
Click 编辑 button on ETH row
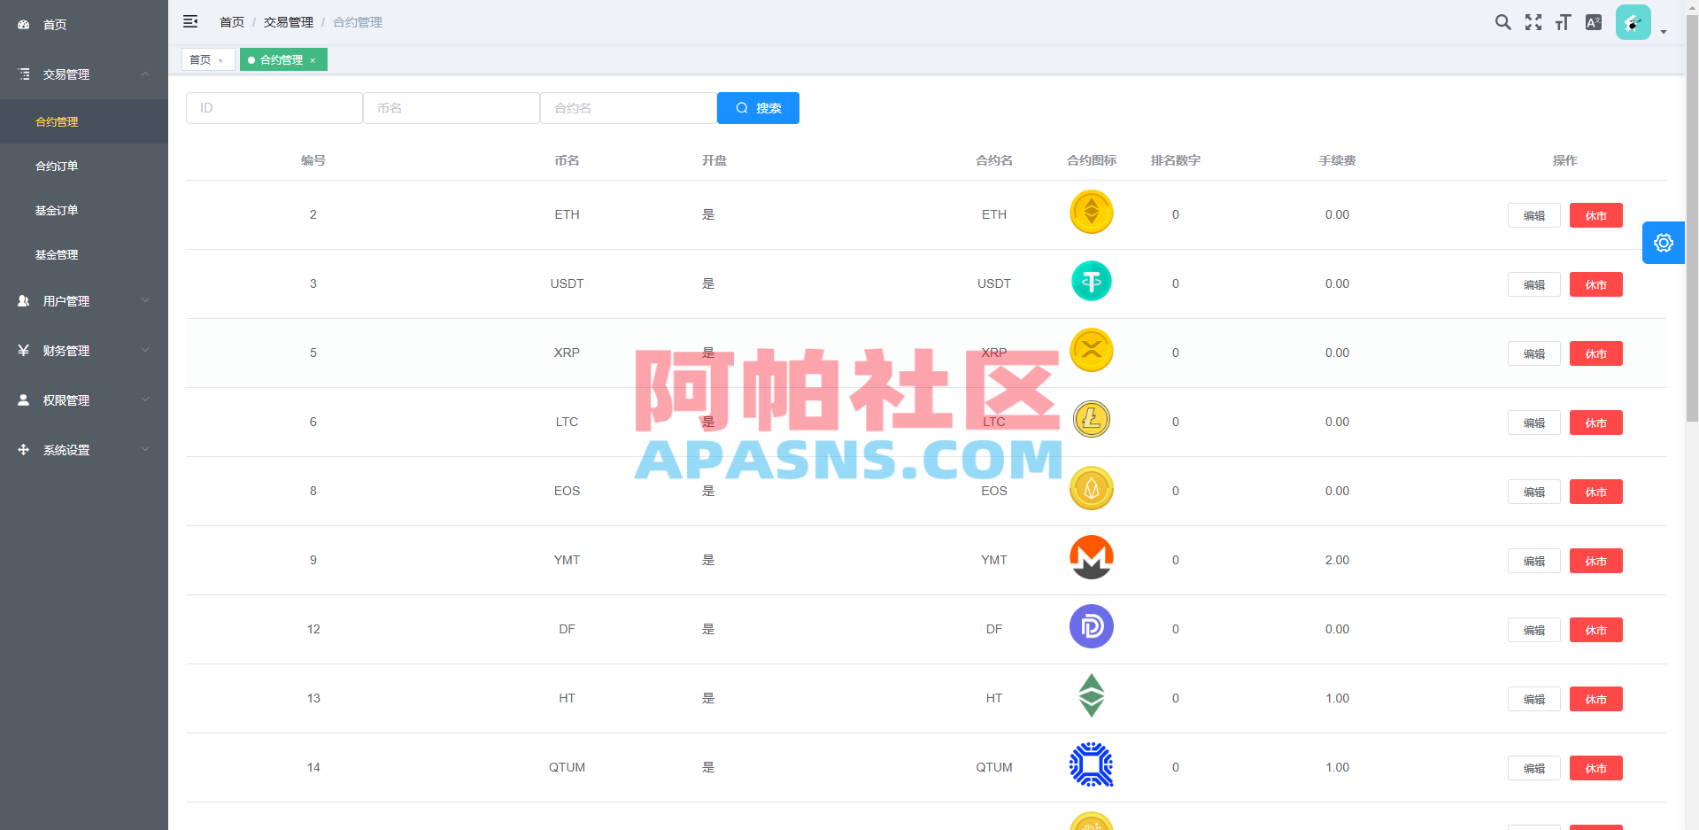click(x=1533, y=215)
